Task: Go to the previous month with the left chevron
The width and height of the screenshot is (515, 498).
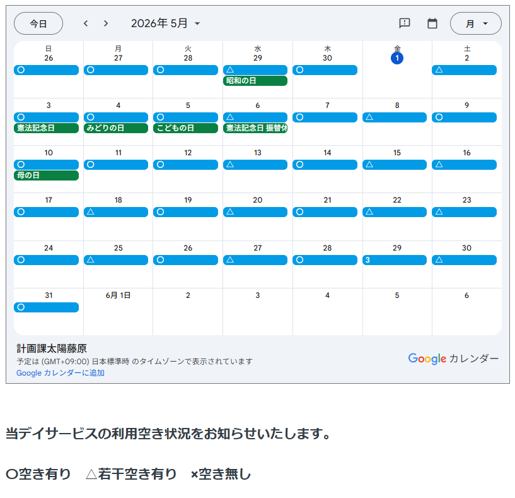Action: click(86, 23)
